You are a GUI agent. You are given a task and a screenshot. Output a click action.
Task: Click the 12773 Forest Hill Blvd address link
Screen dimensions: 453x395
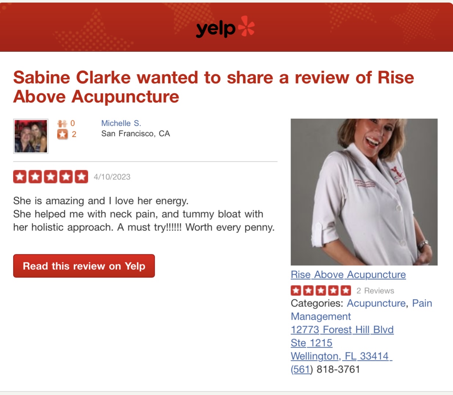[x=342, y=330]
